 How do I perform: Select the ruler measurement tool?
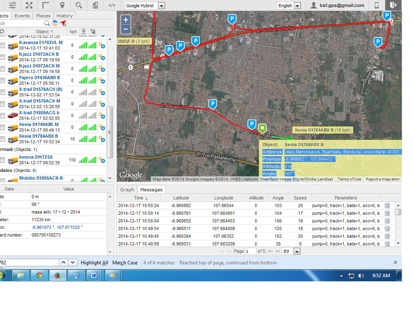pos(46,5)
